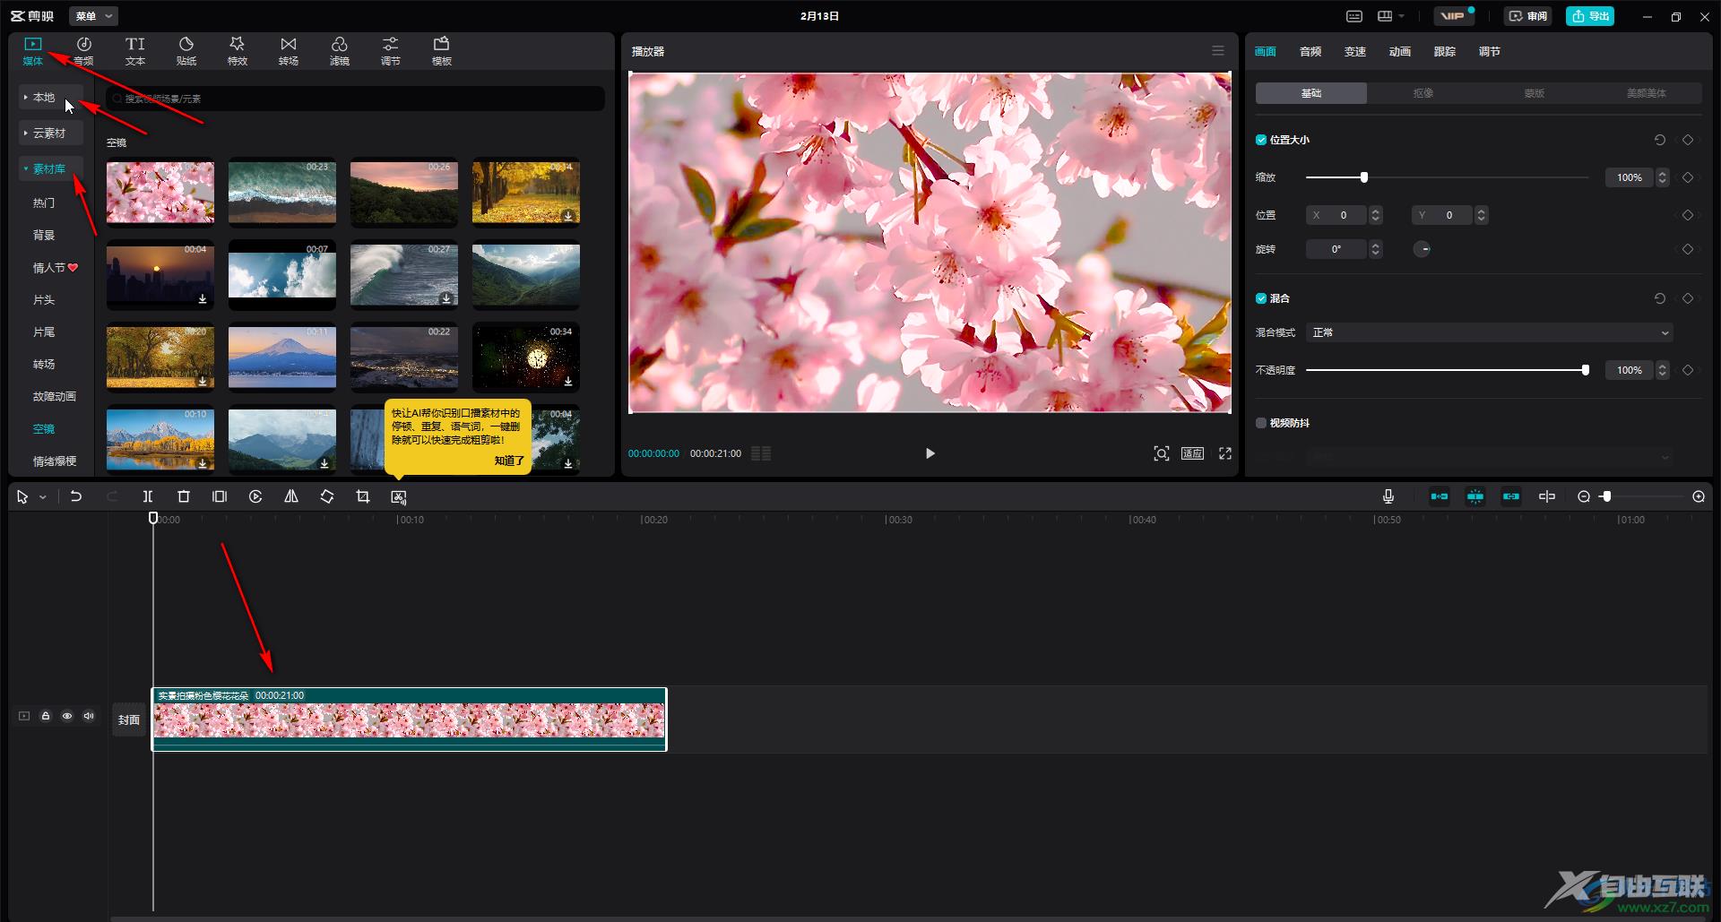Increase the 缩放 percentage stepper

point(1663,173)
